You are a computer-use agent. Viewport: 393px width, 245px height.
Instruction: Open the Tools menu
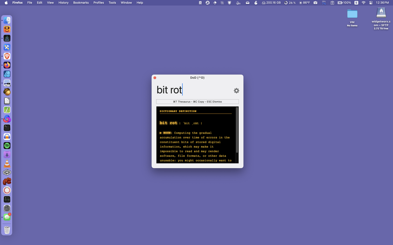112,3
